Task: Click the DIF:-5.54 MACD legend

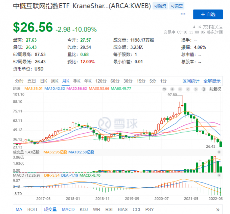Action: point(52,175)
